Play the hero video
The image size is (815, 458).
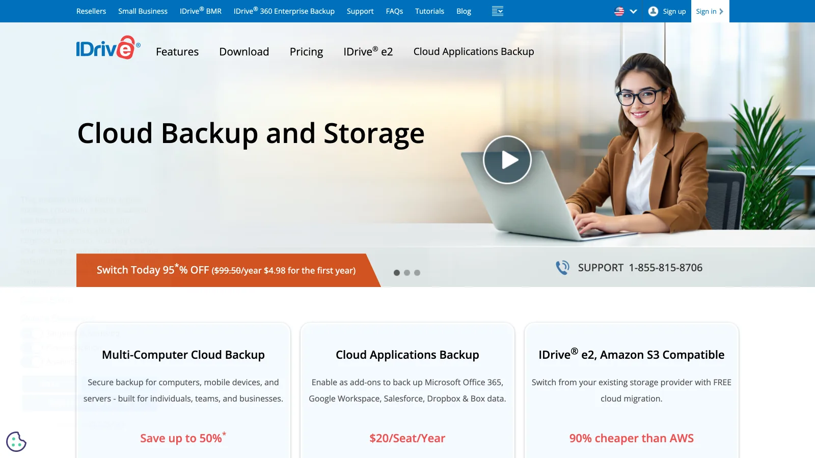click(507, 160)
